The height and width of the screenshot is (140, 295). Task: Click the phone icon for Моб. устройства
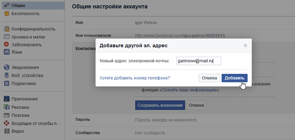[x=7, y=75]
